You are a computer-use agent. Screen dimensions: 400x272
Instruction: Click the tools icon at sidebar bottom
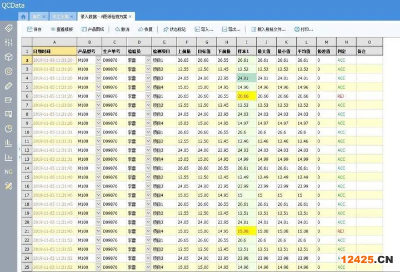coord(8,186)
